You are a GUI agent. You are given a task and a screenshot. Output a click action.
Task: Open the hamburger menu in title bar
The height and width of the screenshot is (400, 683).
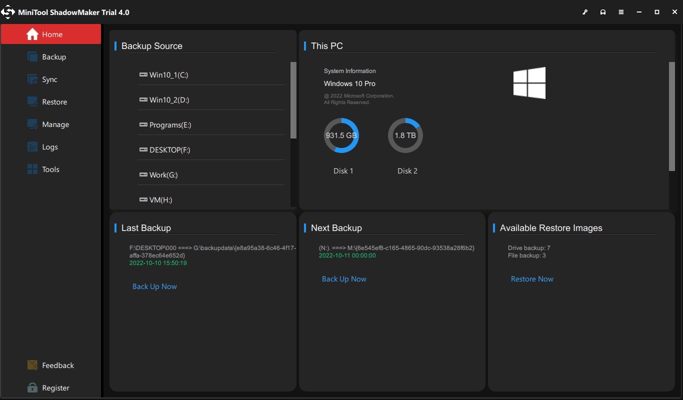pos(621,12)
